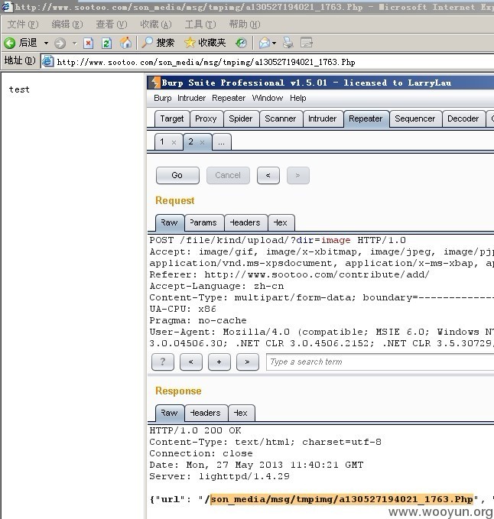Select the Request Raw tab

pyautogui.click(x=170, y=222)
